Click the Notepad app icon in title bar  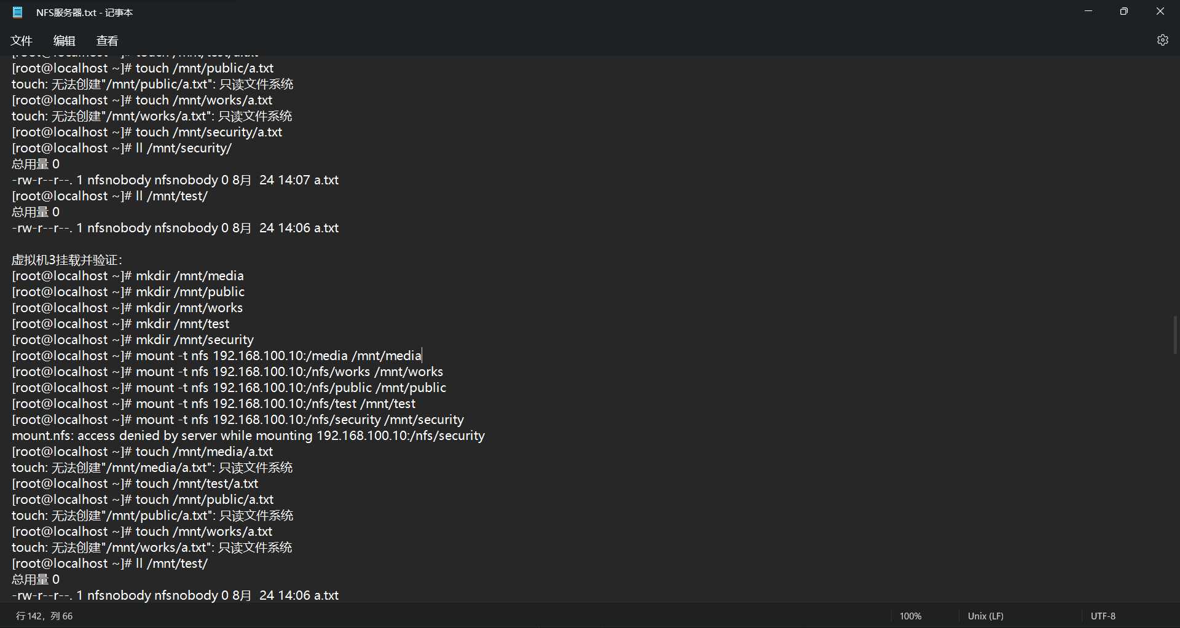point(18,12)
